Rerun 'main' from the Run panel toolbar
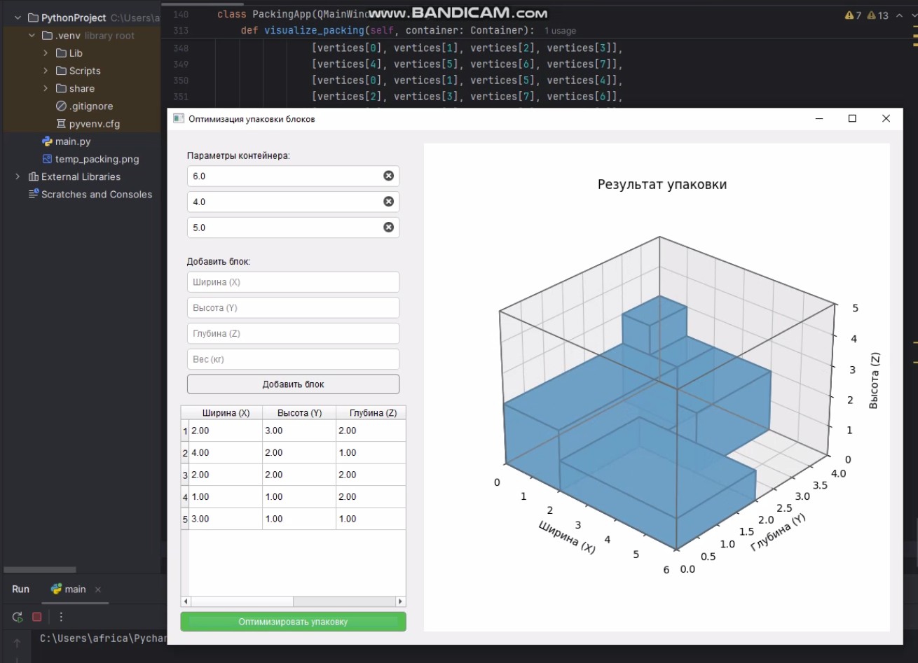The width and height of the screenshot is (918, 663). 18,617
